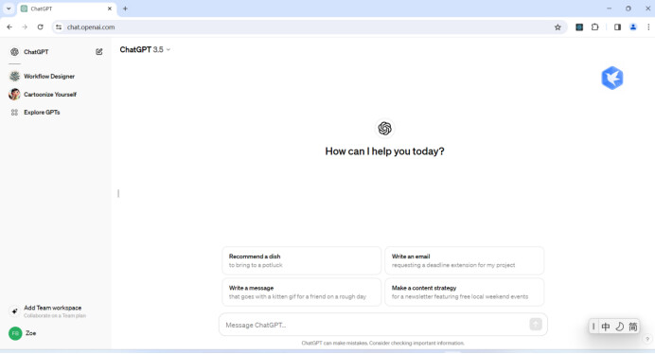Click the green Zoe avatar circle

coord(15,333)
